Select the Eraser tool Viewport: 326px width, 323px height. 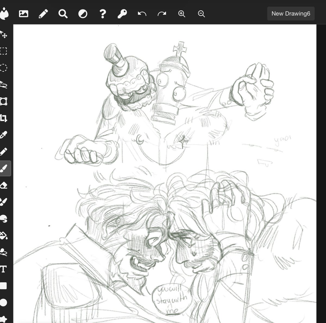coord(3,185)
